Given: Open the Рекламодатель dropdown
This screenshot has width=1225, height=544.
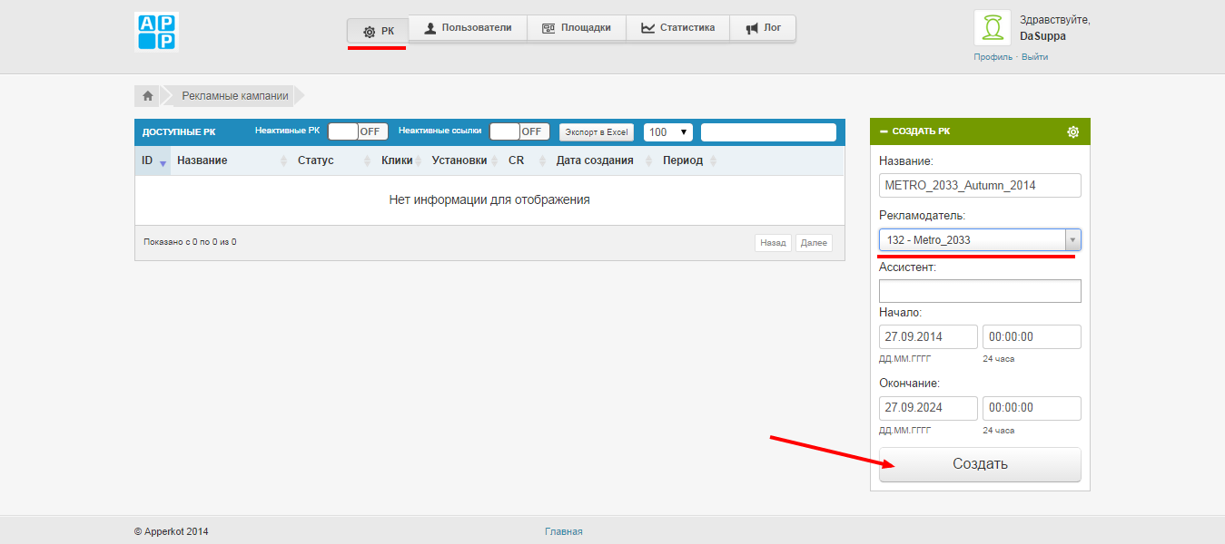Looking at the screenshot, I should coord(980,240).
